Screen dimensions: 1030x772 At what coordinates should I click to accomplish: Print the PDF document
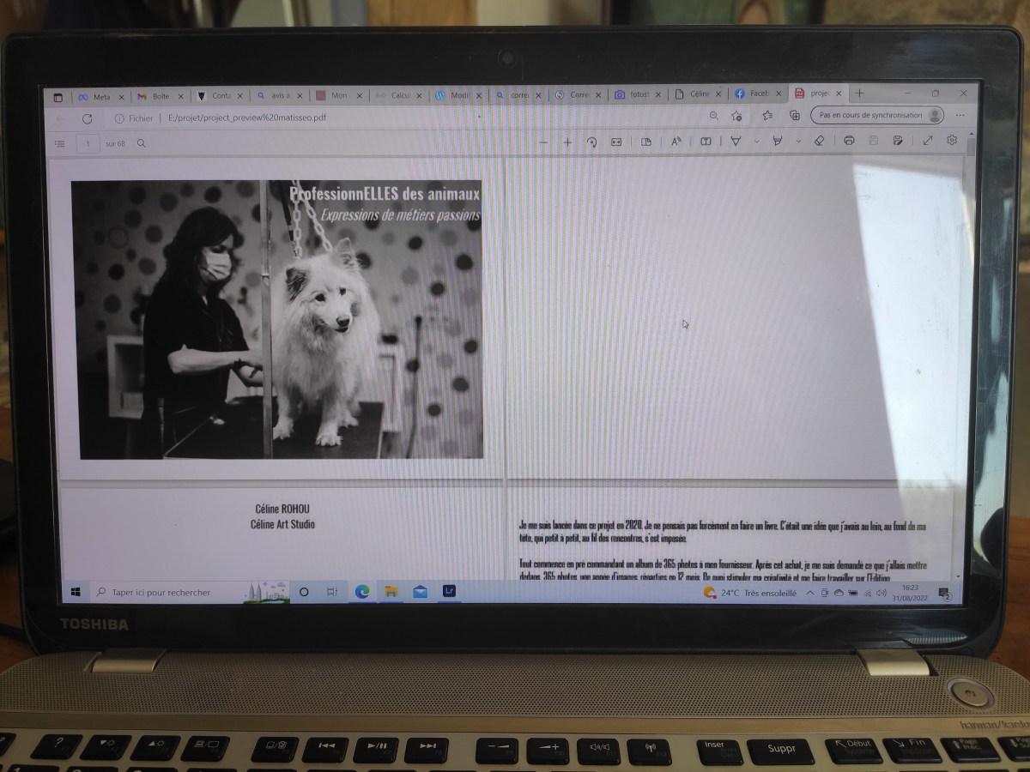click(x=848, y=142)
